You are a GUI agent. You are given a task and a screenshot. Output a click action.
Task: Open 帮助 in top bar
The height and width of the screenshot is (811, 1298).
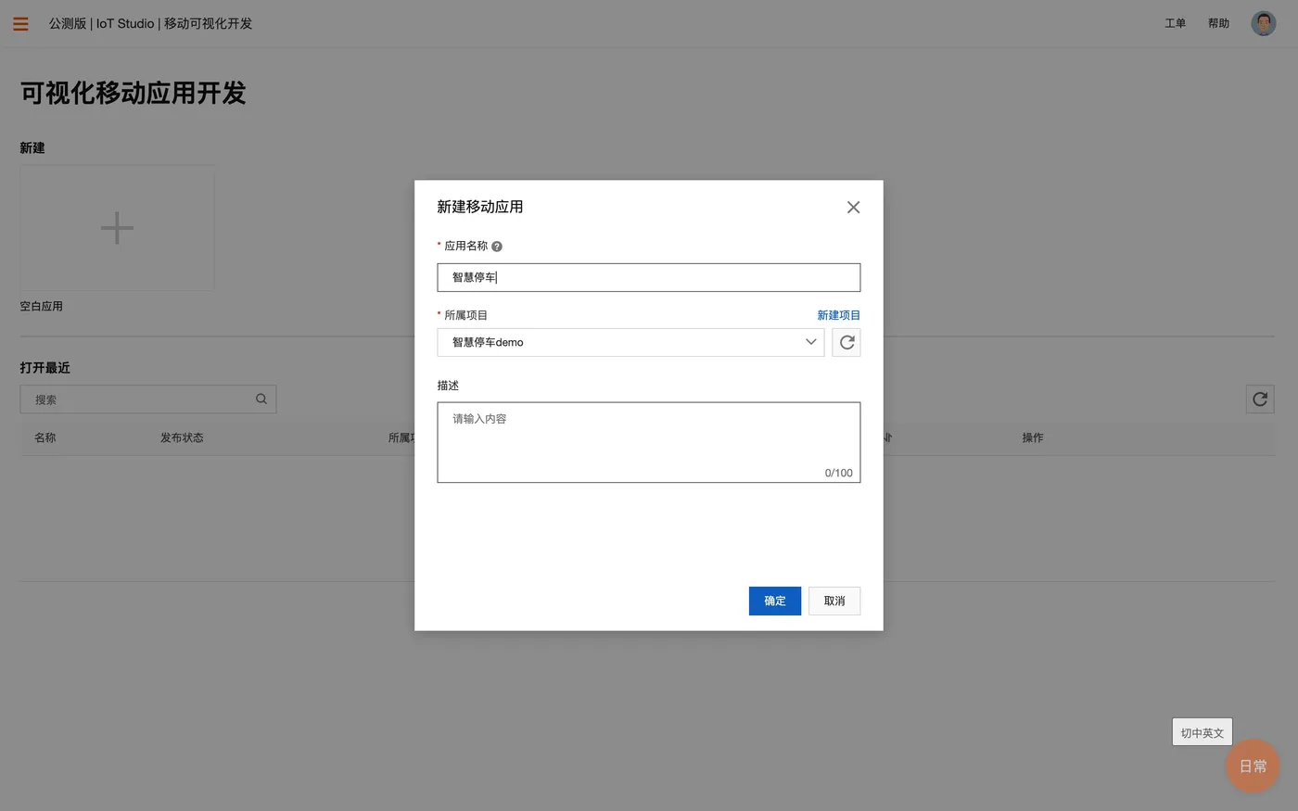click(1218, 23)
